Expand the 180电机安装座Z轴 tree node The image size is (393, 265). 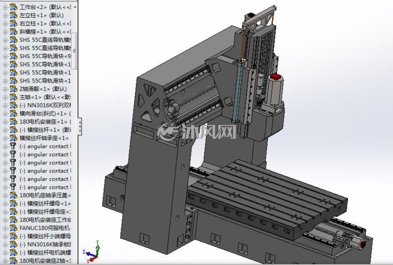(x=5, y=261)
